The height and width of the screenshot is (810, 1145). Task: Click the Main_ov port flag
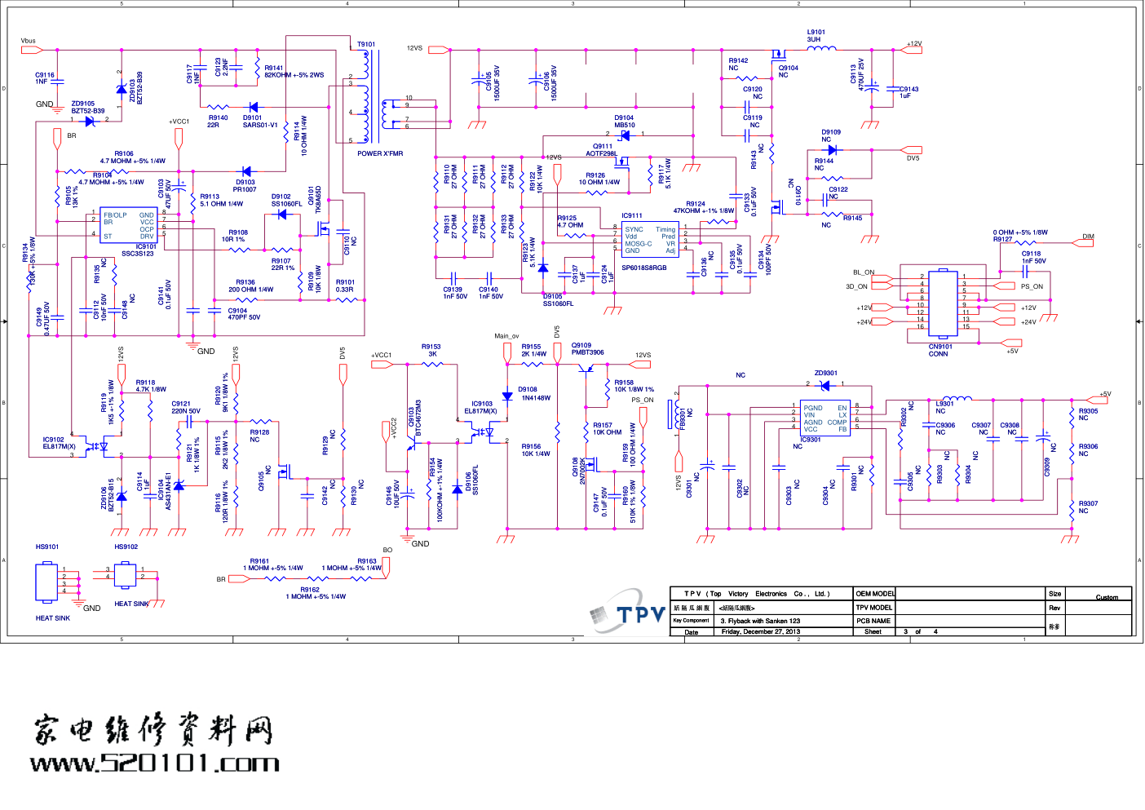point(507,352)
